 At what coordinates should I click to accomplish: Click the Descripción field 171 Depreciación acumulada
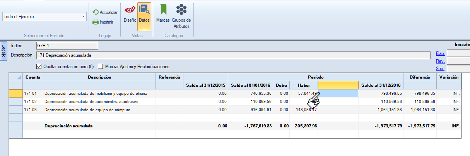point(233,55)
